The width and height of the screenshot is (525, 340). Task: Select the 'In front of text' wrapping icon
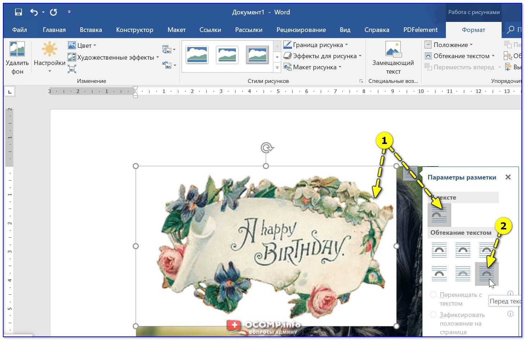487,274
